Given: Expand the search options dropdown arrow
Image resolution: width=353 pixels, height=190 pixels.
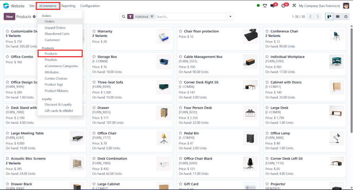Looking at the screenshot, I should (230, 16).
